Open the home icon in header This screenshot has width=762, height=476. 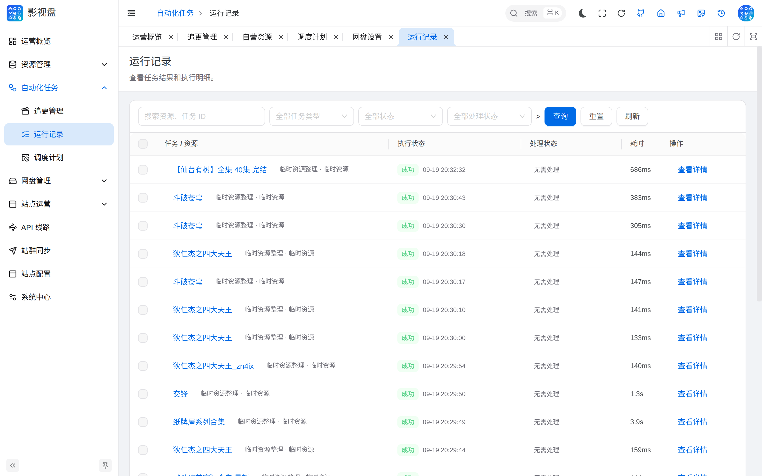[661, 13]
